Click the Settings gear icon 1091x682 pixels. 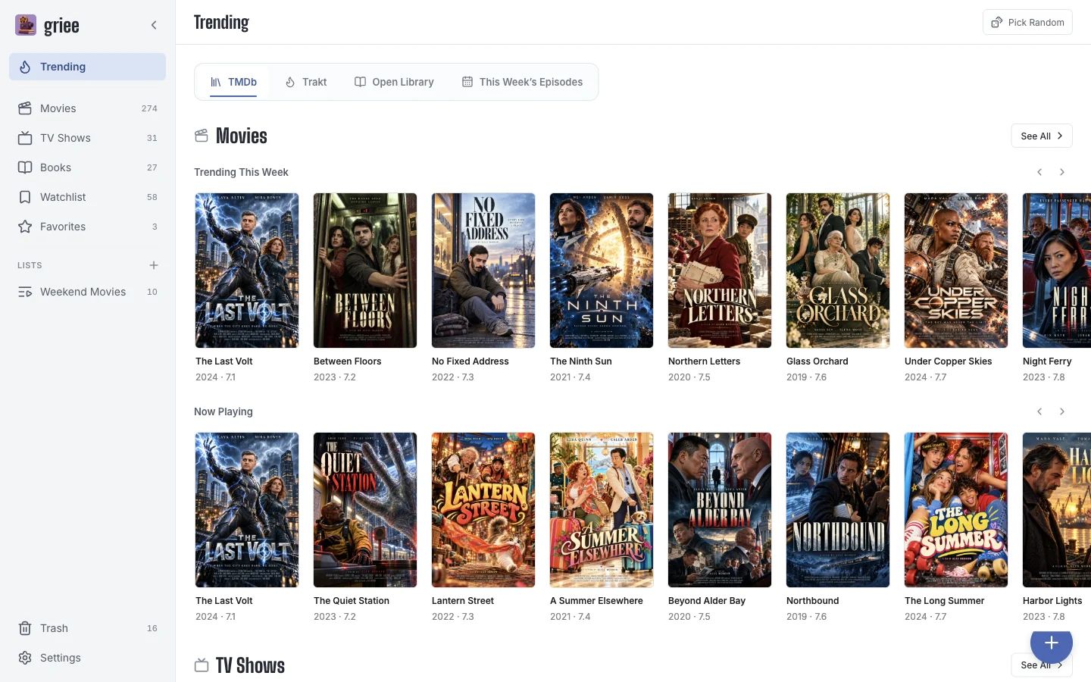(x=25, y=658)
